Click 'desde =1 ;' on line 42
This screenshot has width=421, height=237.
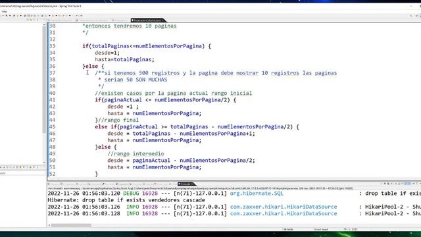point(123,107)
